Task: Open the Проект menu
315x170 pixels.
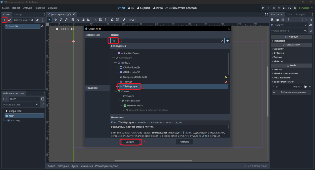Action: click(x=16, y=8)
